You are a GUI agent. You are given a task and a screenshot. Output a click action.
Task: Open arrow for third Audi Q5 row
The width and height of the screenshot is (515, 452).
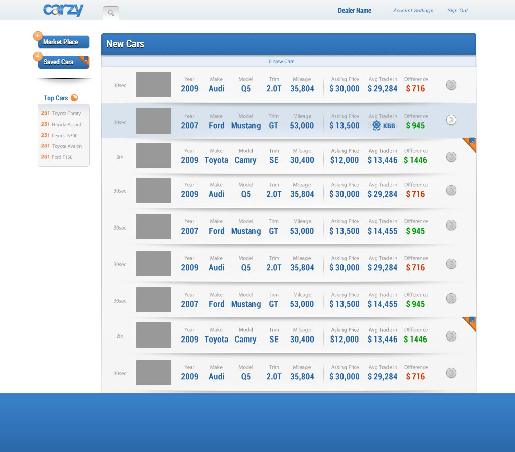[x=451, y=264]
